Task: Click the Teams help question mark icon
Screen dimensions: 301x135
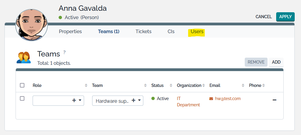Action: (x=64, y=52)
